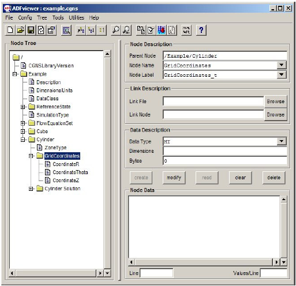The width and height of the screenshot is (296, 286).
Task: Click the one-level expand ':1' icon
Action: click(x=102, y=30)
